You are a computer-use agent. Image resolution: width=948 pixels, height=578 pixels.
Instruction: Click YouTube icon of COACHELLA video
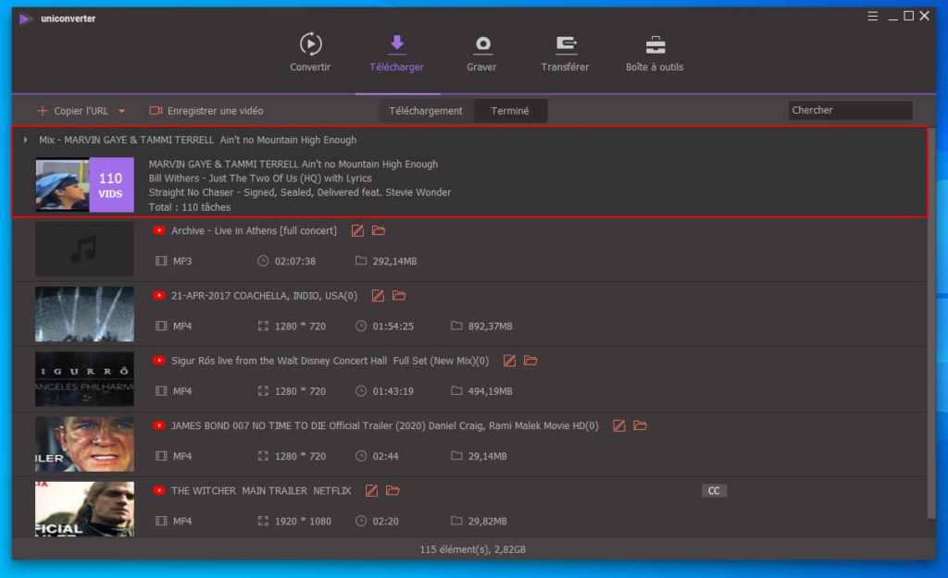tap(159, 296)
